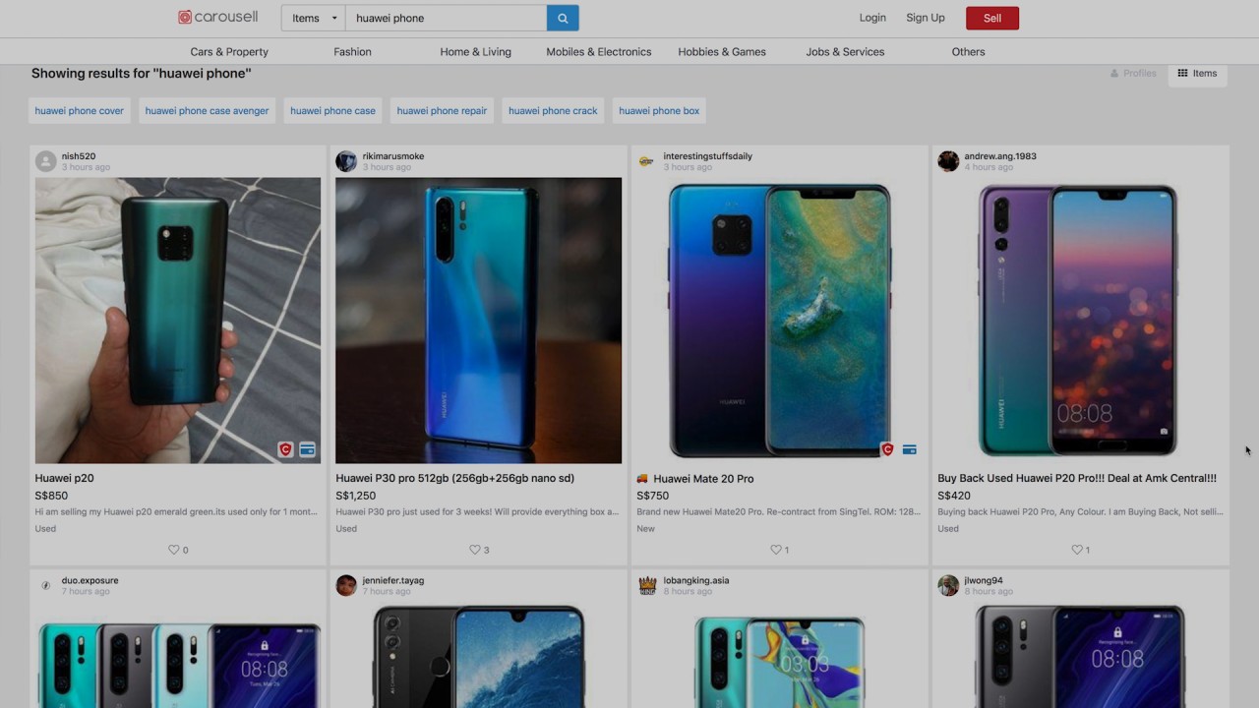Image resolution: width=1259 pixels, height=708 pixels.
Task: Open interestingstuffsdaily profile avatar
Action: [646, 161]
